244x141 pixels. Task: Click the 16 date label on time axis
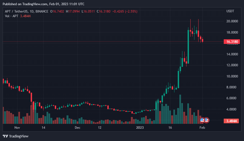[170, 128]
